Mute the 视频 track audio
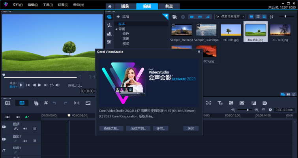 pos(25,129)
